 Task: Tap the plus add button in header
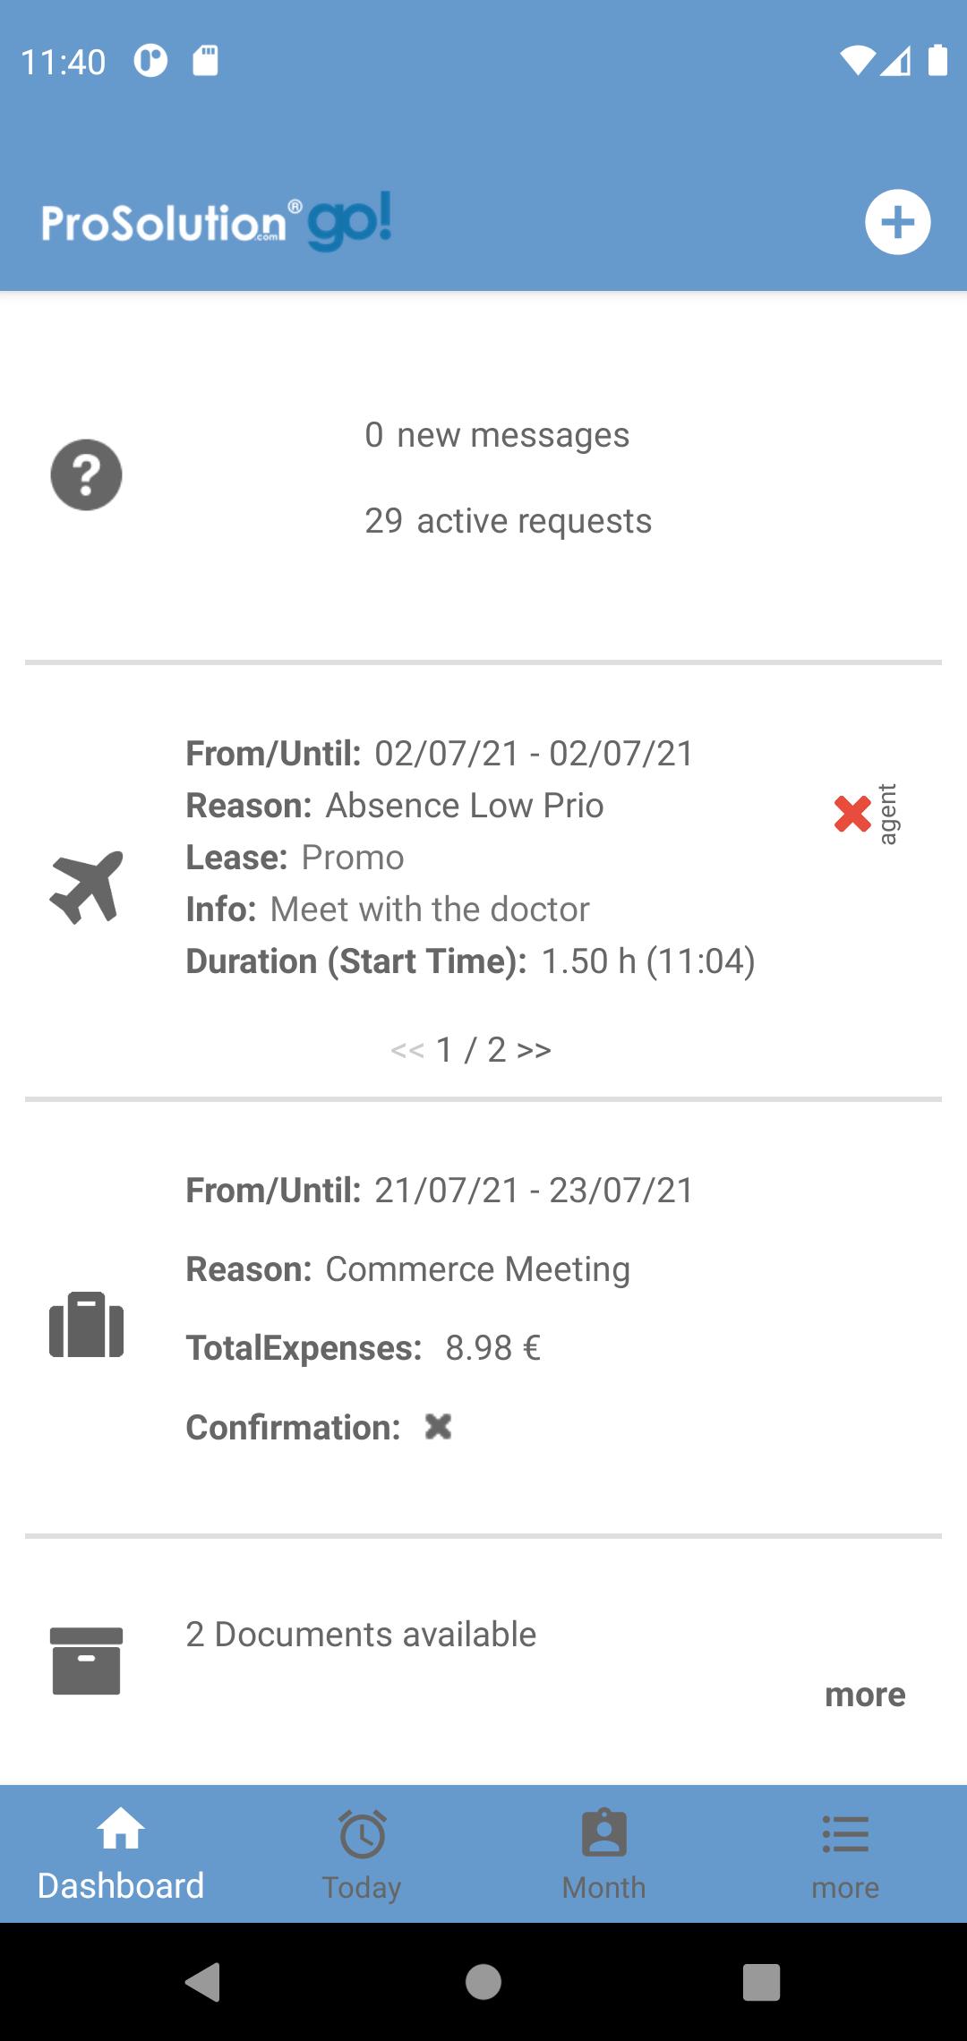point(897,222)
